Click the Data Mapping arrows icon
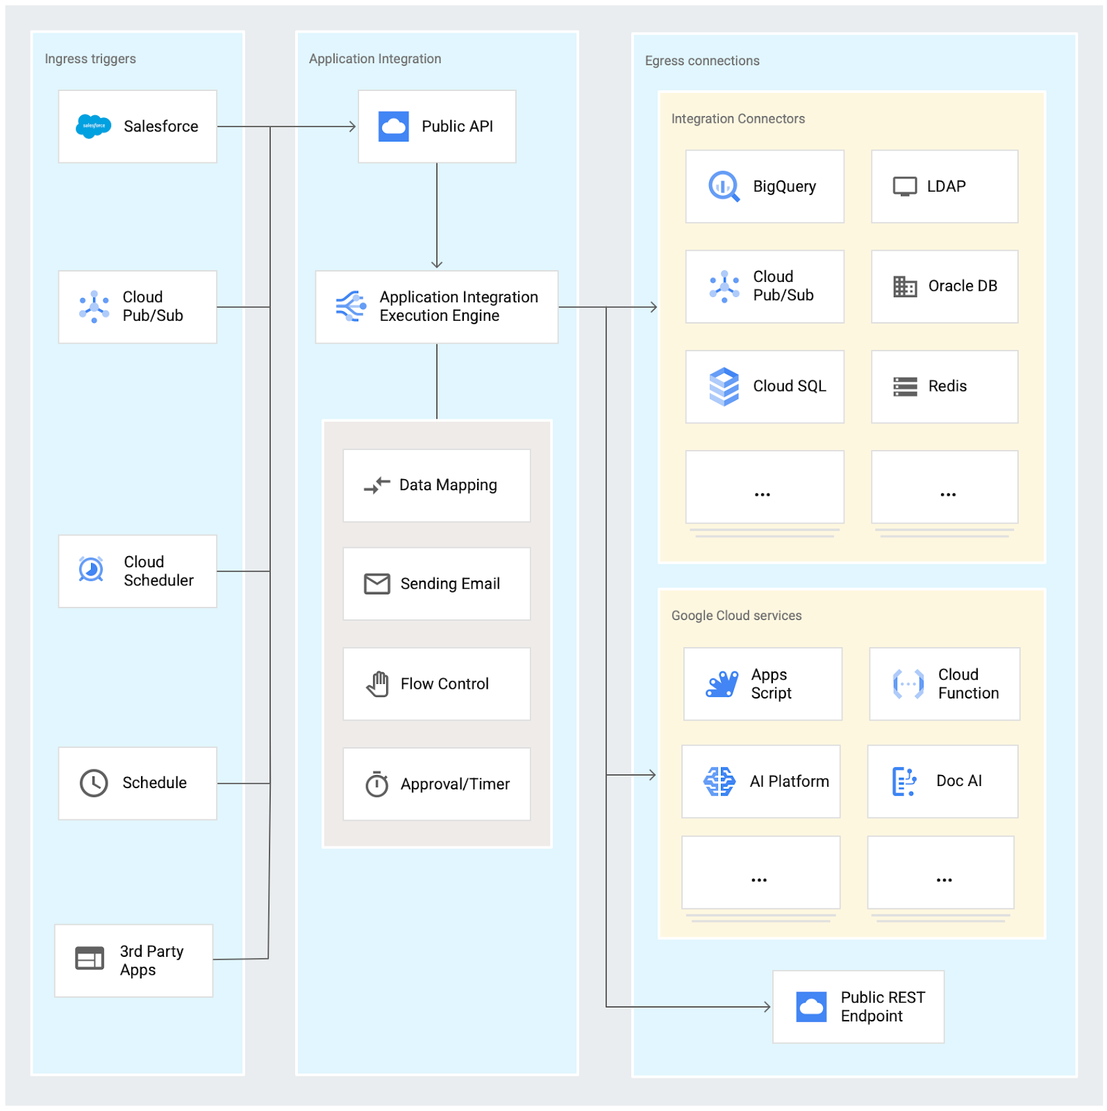 click(377, 485)
